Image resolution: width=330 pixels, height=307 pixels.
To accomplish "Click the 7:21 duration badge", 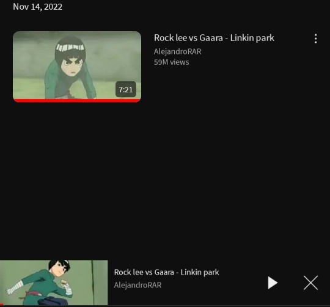I will click(x=126, y=89).
